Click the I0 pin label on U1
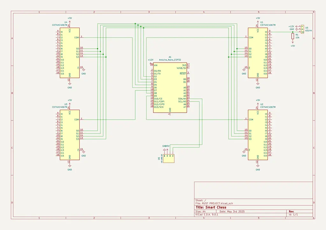This screenshot has height=230, width=326. (x=266, y=32)
